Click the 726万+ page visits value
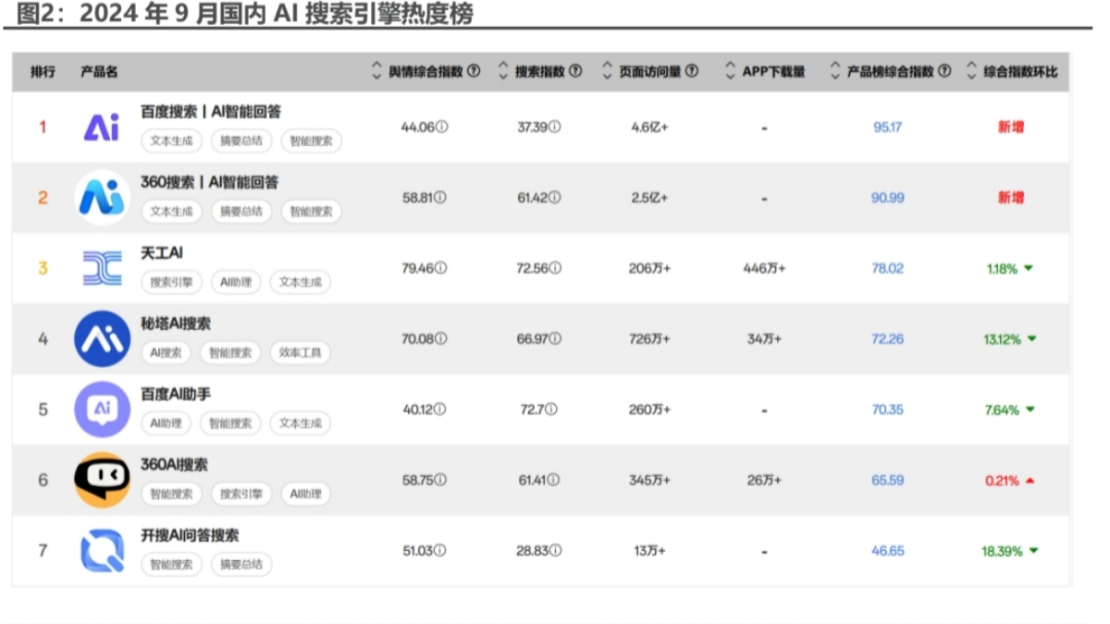Screen dimensions: 1110x624 (649, 339)
